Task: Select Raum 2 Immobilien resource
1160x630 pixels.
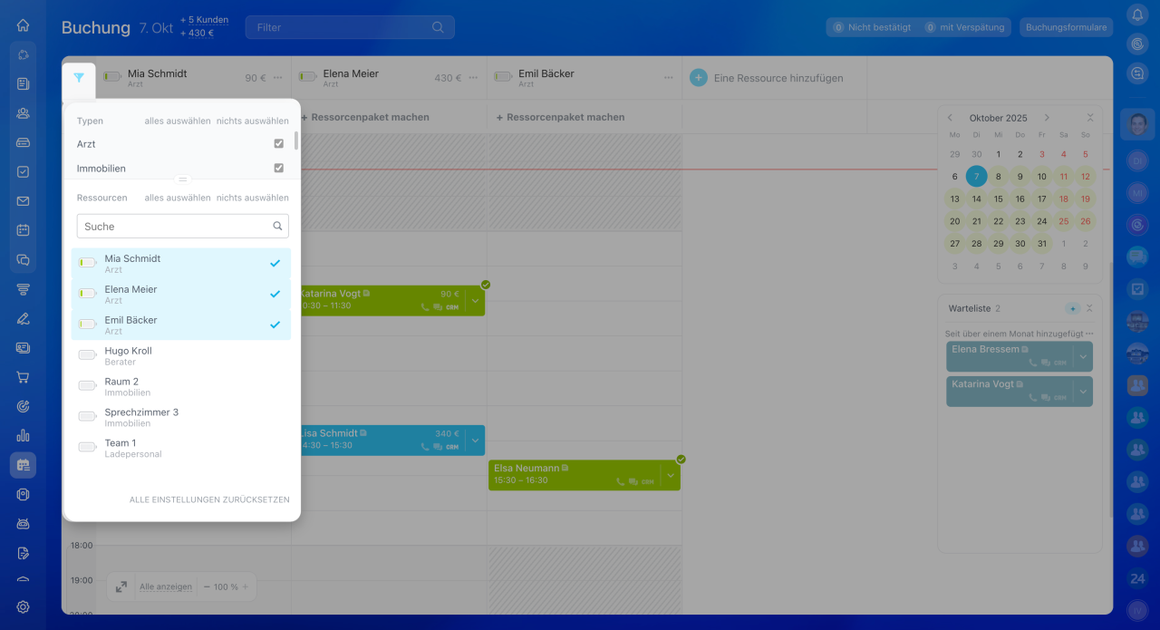Action: [181, 386]
